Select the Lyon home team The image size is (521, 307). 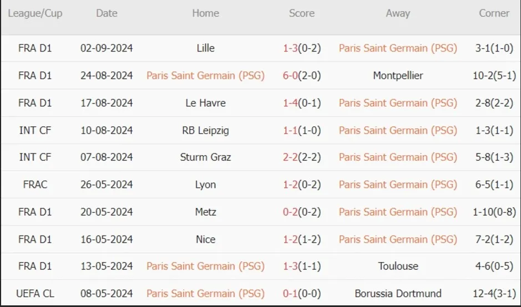click(205, 185)
